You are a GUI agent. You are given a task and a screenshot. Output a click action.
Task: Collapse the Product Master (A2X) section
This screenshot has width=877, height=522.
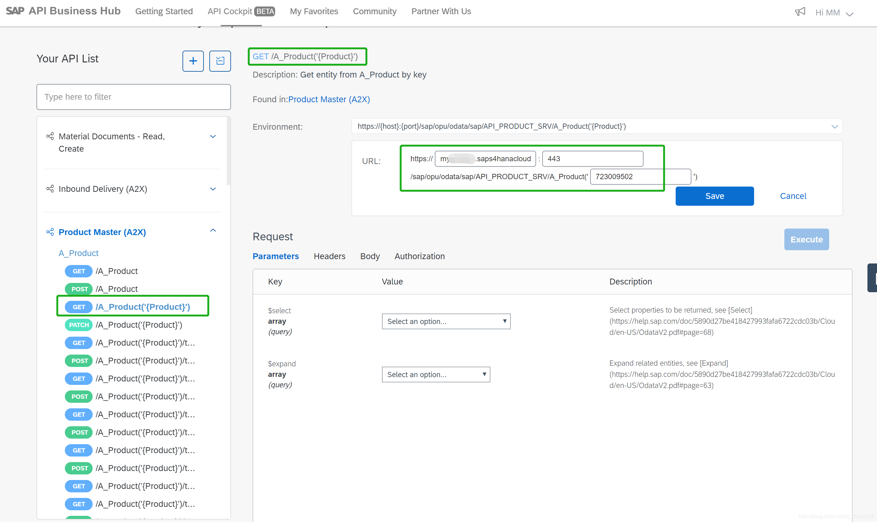[x=213, y=231]
